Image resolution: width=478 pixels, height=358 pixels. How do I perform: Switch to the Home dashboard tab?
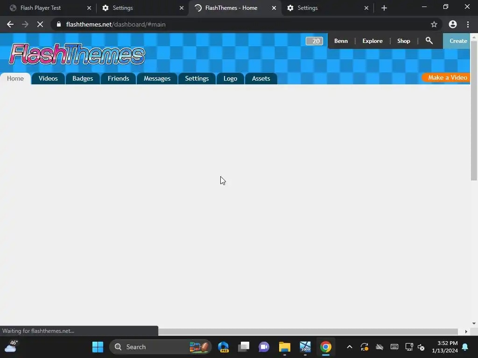(15, 78)
